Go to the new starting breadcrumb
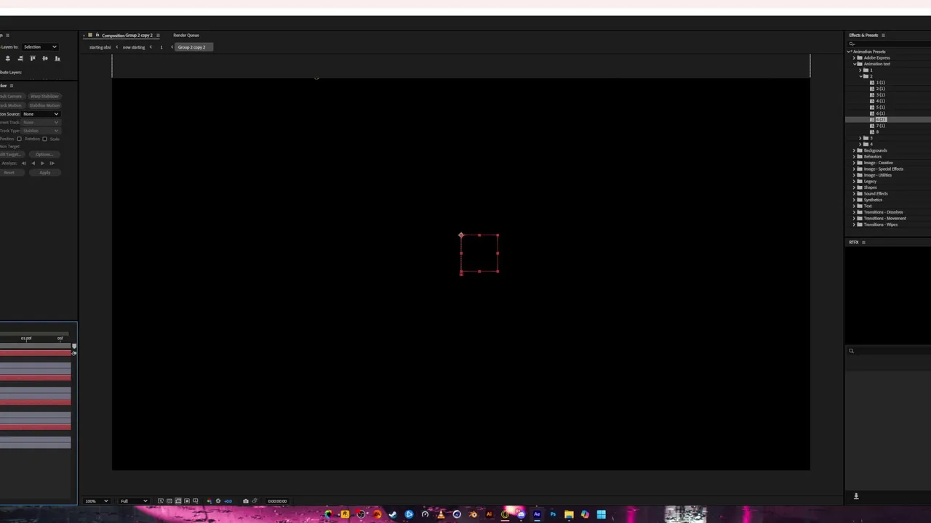931x523 pixels. tap(134, 47)
